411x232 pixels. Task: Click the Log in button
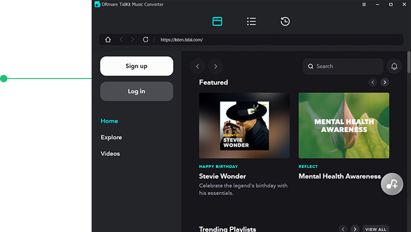[x=137, y=91]
